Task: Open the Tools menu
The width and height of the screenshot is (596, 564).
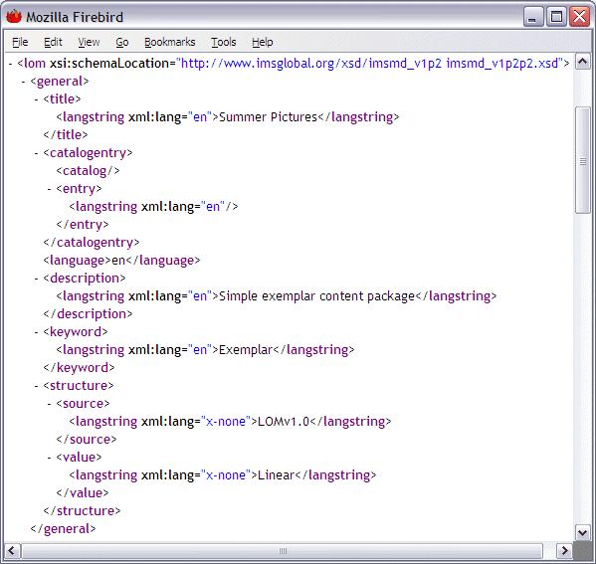Action: tap(224, 42)
